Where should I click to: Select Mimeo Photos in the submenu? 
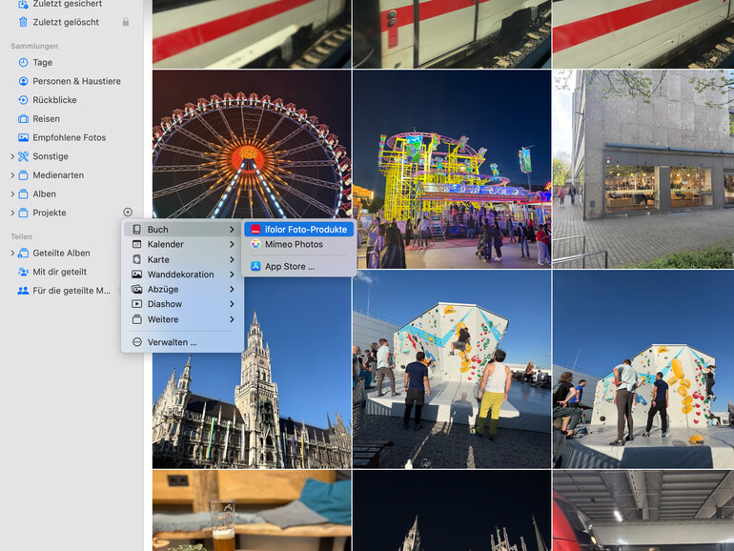(293, 245)
